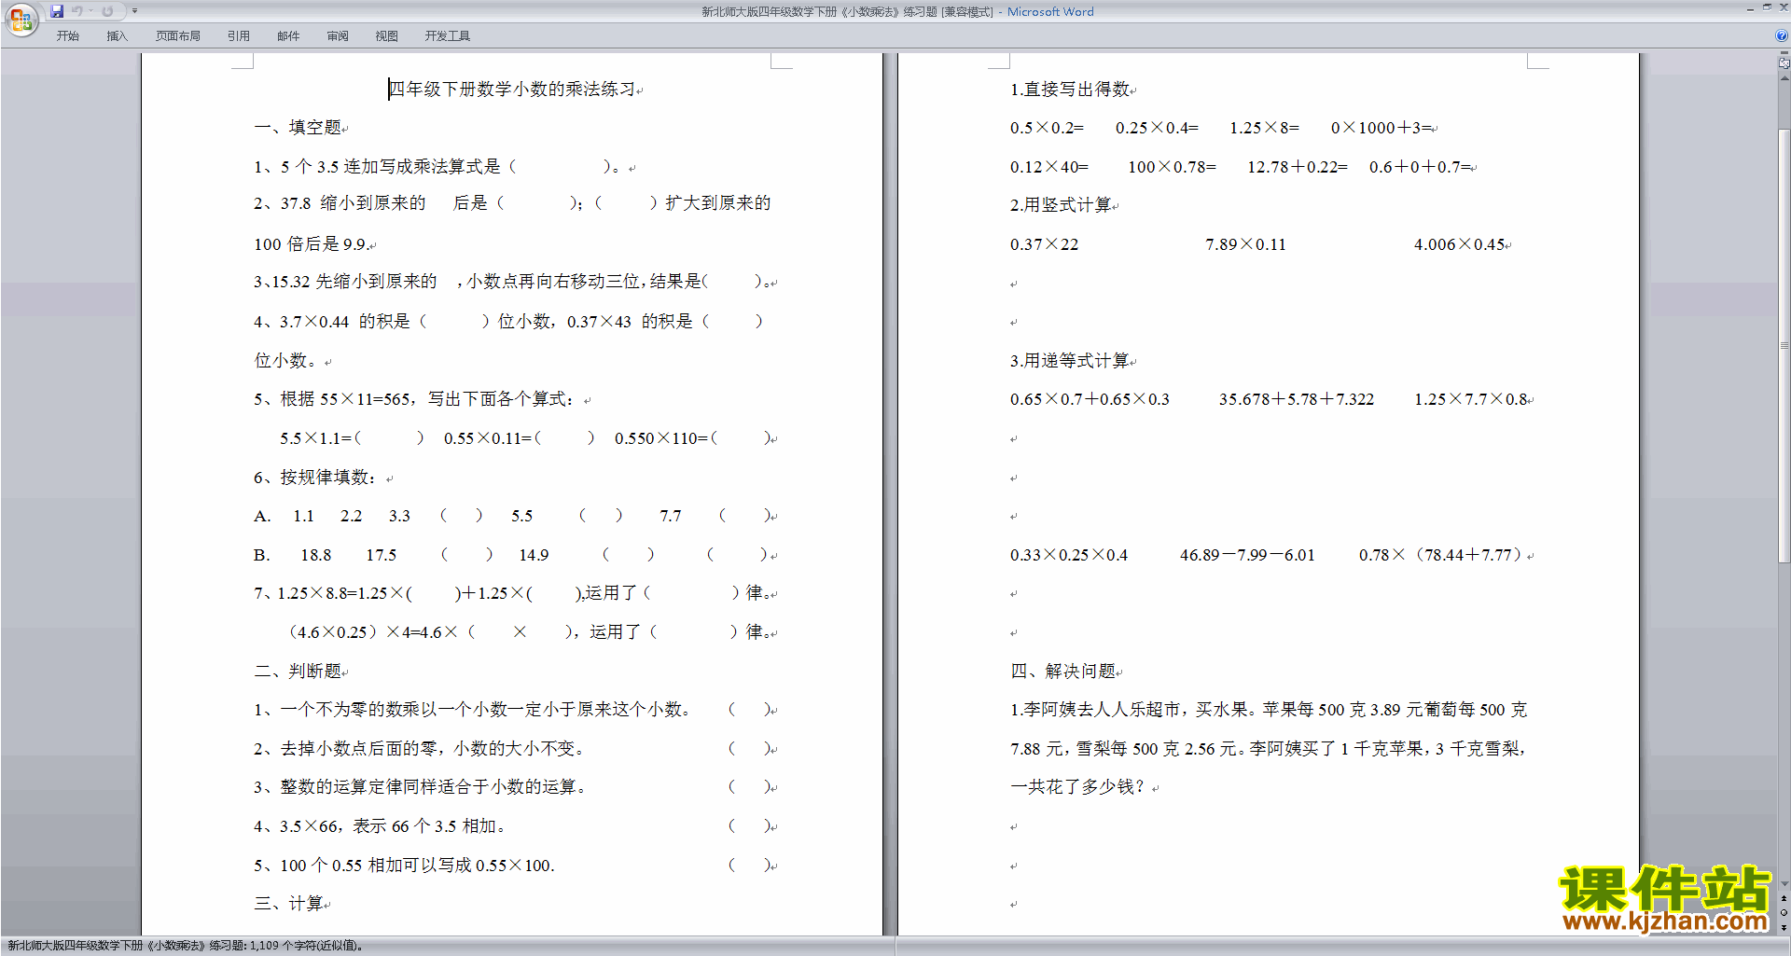Click sentence 整数的运算定律同样适合于小数的运算
This screenshot has height=956, width=1791.
tap(420, 787)
